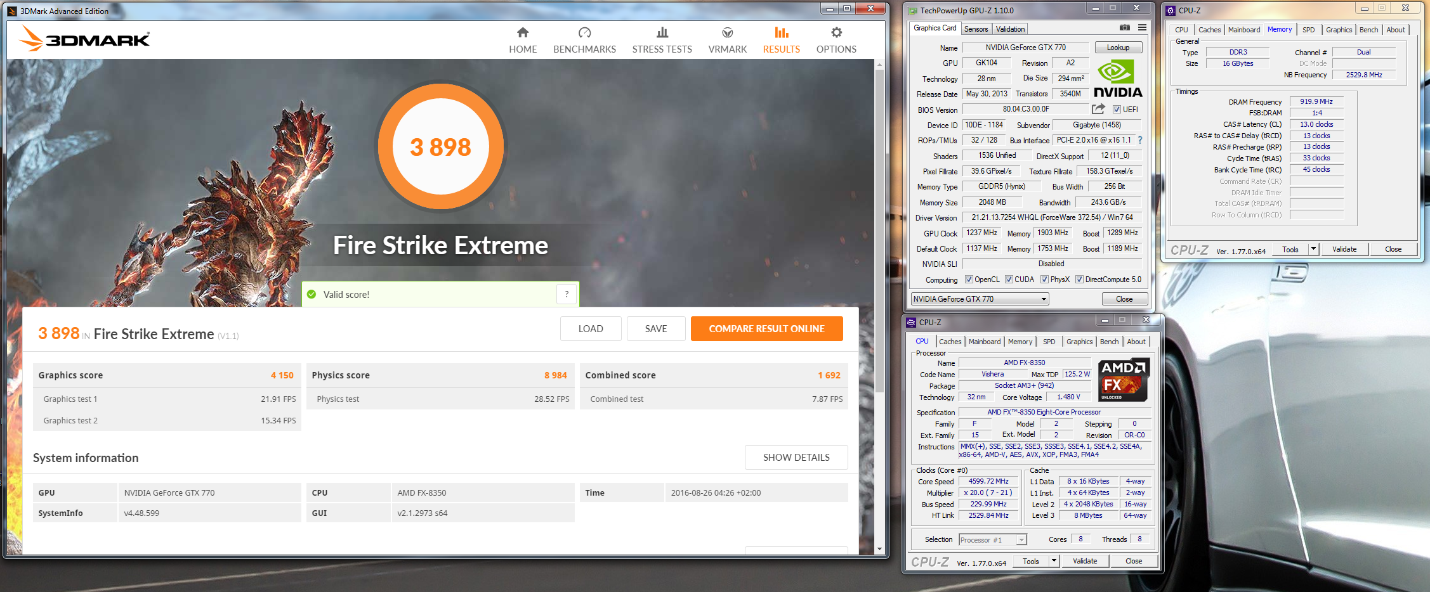This screenshot has height=592, width=1430.
Task: Switch to the Sensors tab in GPU-Z
Action: click(976, 29)
